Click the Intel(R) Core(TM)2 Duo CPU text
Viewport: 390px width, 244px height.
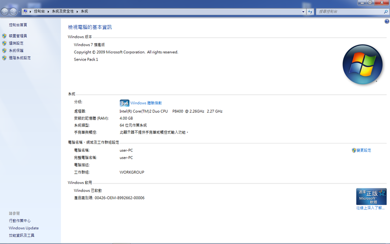144,111
